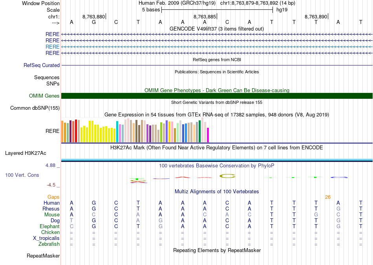373x265 pixels.
Task: Click the large olive C conservation logo
Action: (x=227, y=176)
